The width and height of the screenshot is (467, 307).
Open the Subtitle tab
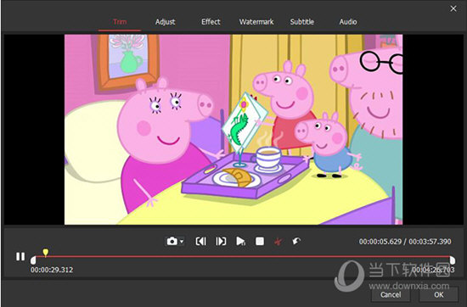(x=302, y=22)
